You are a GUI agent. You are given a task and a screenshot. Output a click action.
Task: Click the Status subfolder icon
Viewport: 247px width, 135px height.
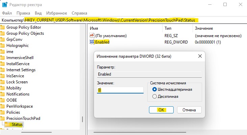(7, 125)
